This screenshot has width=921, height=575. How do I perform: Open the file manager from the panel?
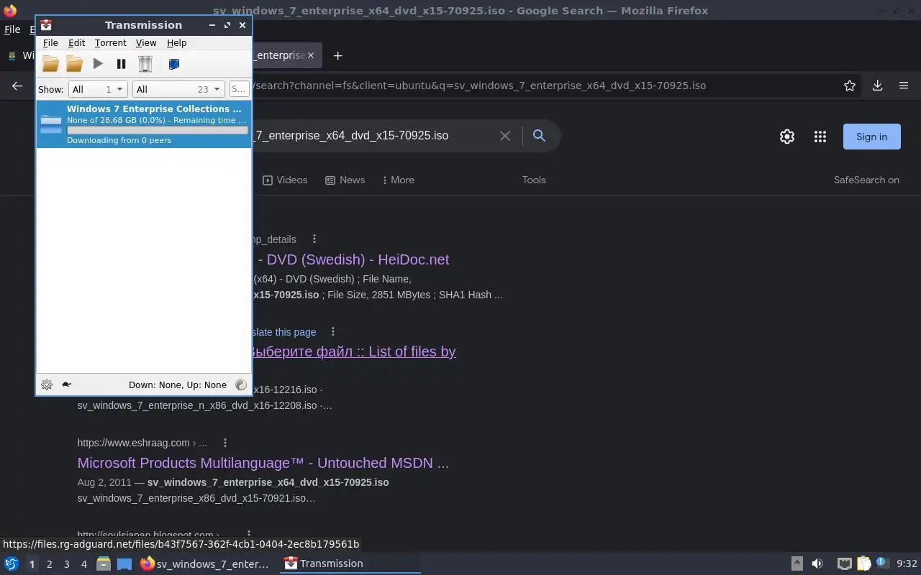[104, 564]
